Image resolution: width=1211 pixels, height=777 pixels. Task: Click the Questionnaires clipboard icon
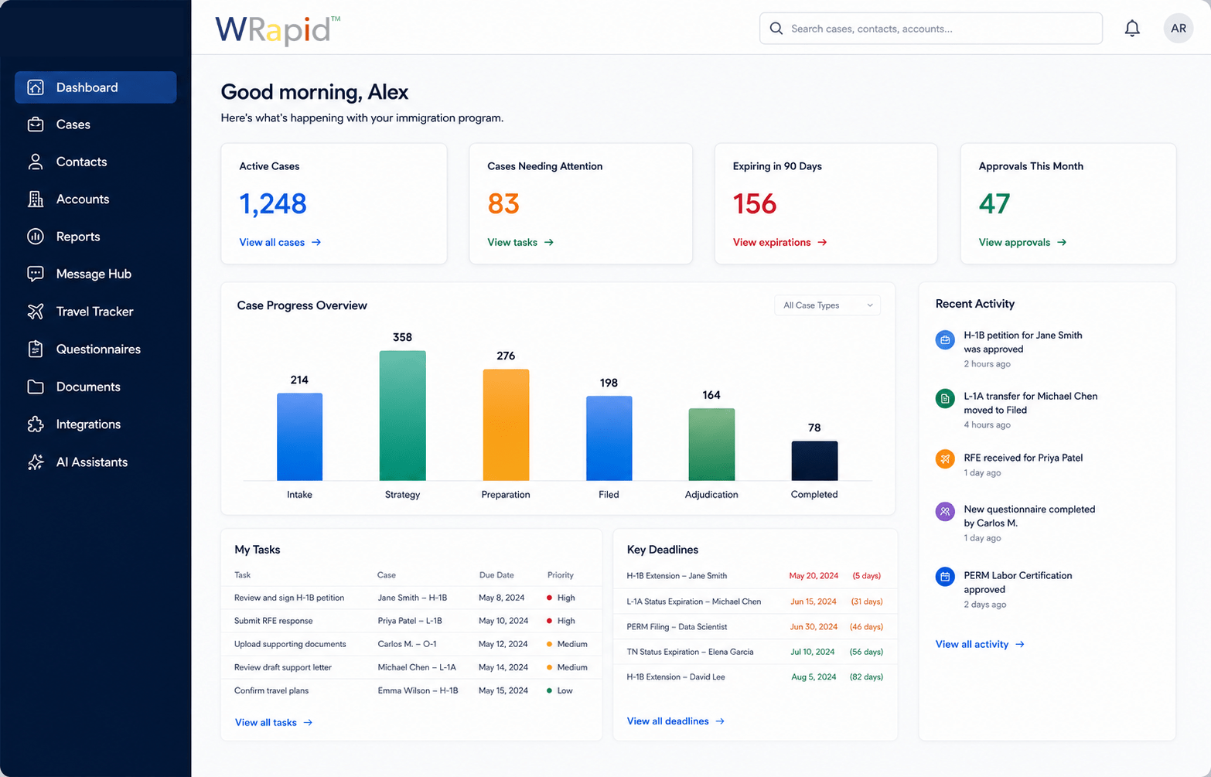point(36,349)
